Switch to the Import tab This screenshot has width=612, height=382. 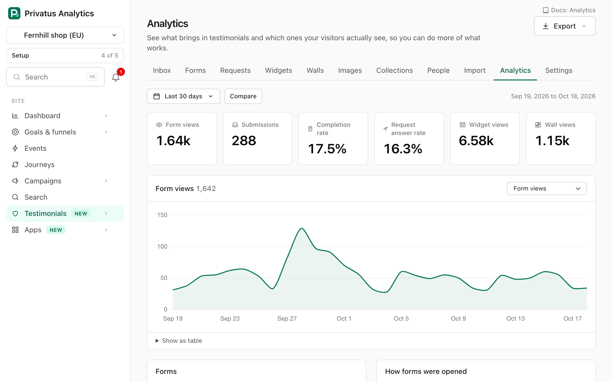pyautogui.click(x=475, y=71)
